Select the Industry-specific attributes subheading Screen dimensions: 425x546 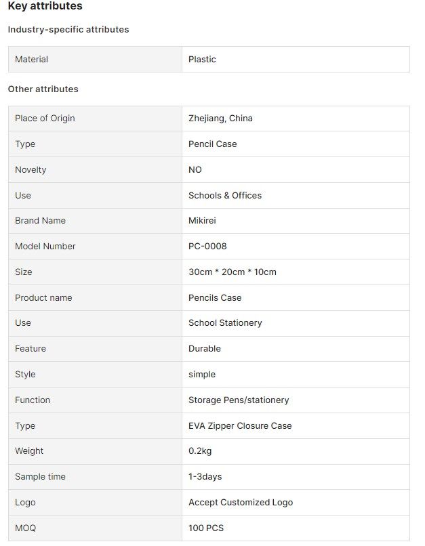(68, 30)
